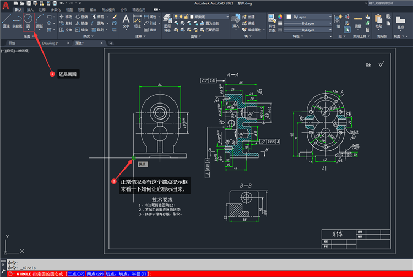Click the Fillet (圆角) tool
This screenshot has height=277, width=413.
click(x=97, y=23)
